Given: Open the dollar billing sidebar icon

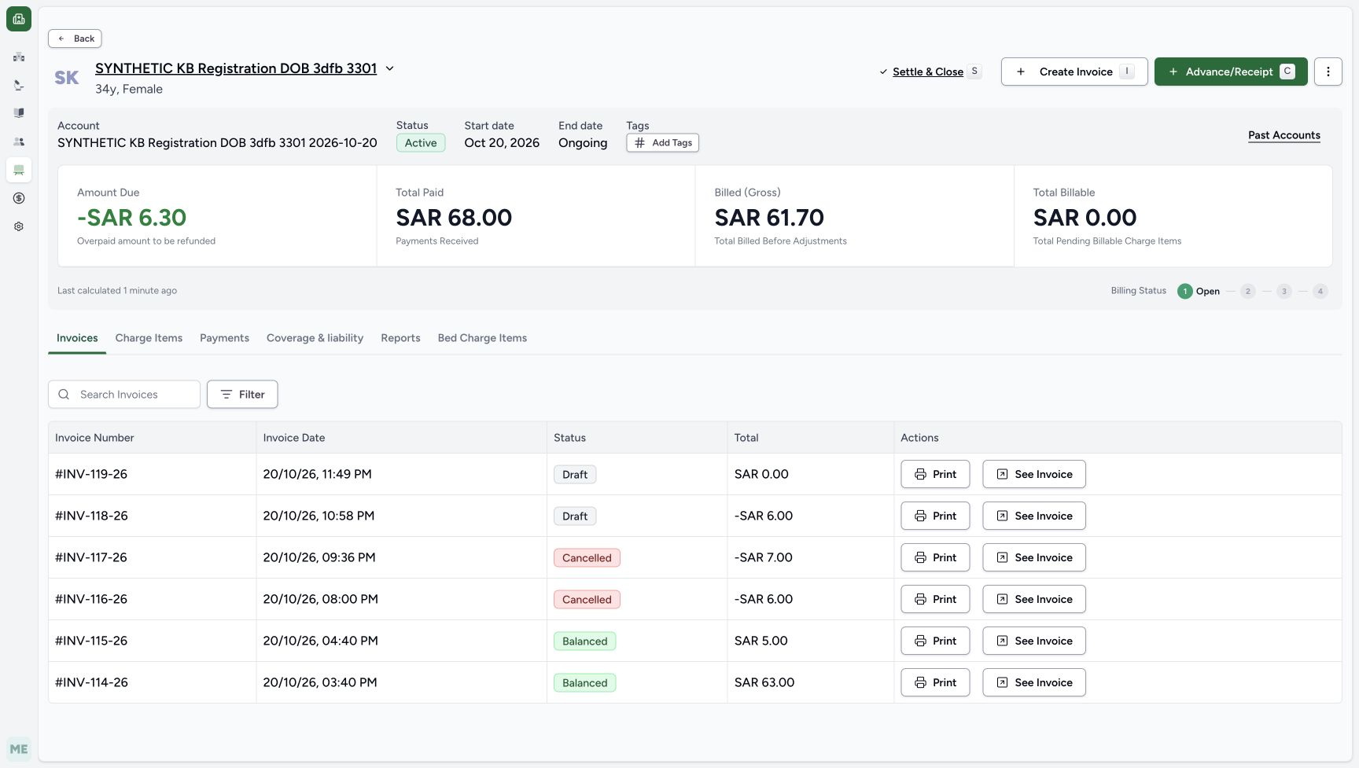Looking at the screenshot, I should click(19, 198).
